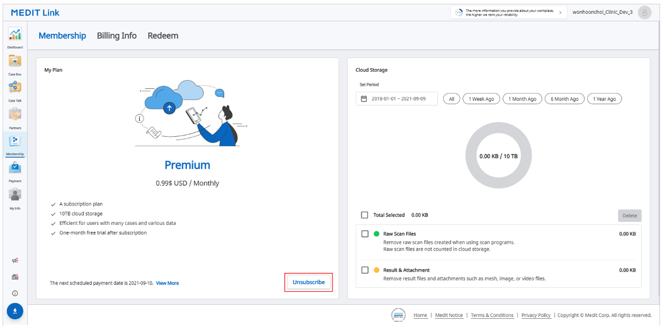Click the 0.99$ USD / Monthly price text
This screenshot has height=327, width=662.
[188, 183]
